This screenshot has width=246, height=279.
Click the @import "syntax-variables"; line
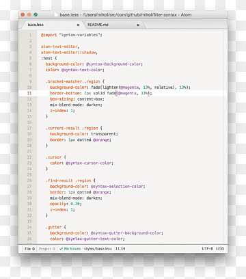point(72,35)
